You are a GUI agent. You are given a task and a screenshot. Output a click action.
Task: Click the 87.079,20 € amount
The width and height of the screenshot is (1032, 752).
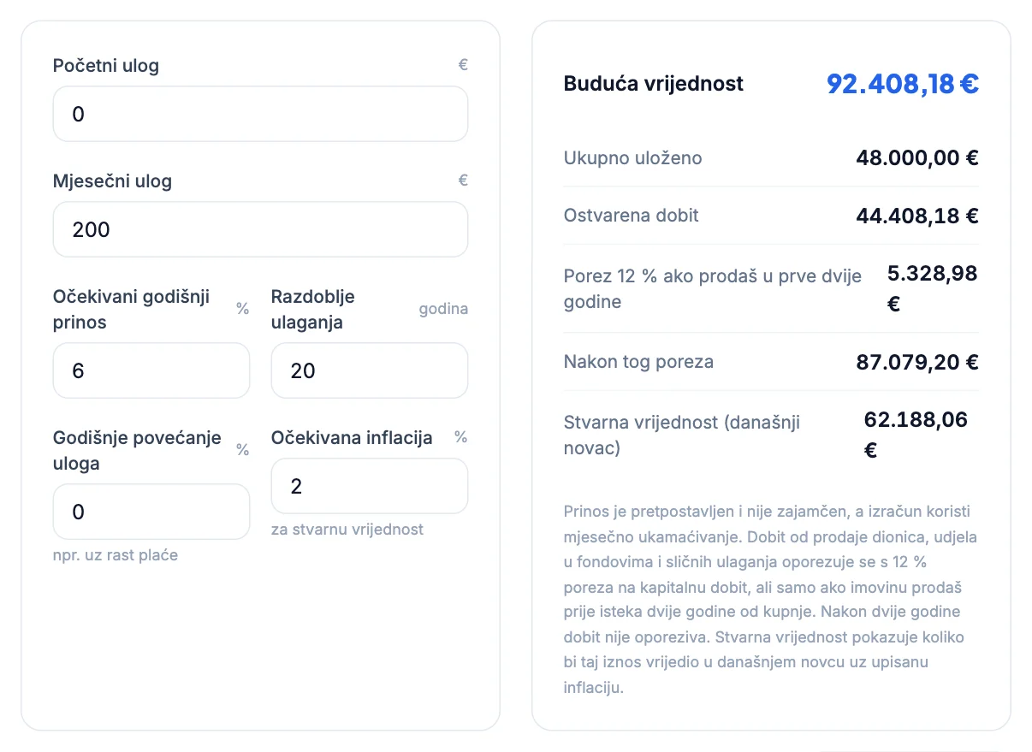click(x=917, y=362)
